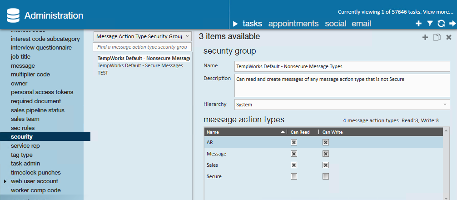Switch to the appointments tab
Viewport: 457px width, 200px height.
tap(293, 24)
